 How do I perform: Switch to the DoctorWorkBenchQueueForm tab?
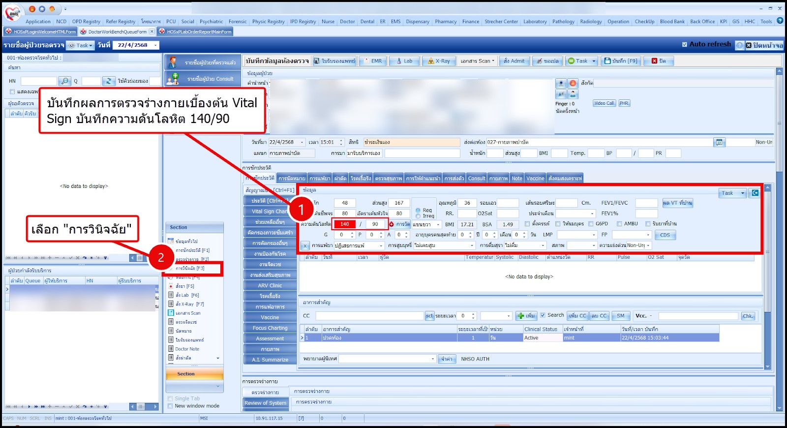click(x=117, y=31)
